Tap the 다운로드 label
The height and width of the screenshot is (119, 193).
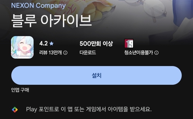[x=88, y=53]
